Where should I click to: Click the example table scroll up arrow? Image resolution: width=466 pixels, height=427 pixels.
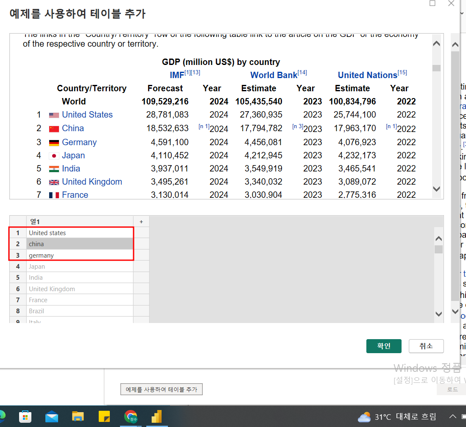438,239
